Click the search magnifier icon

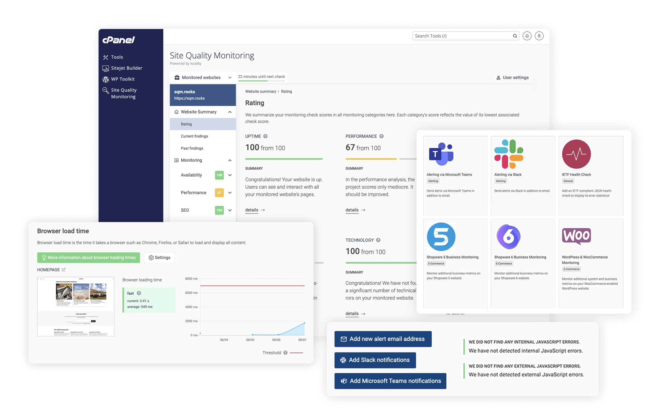(x=515, y=36)
